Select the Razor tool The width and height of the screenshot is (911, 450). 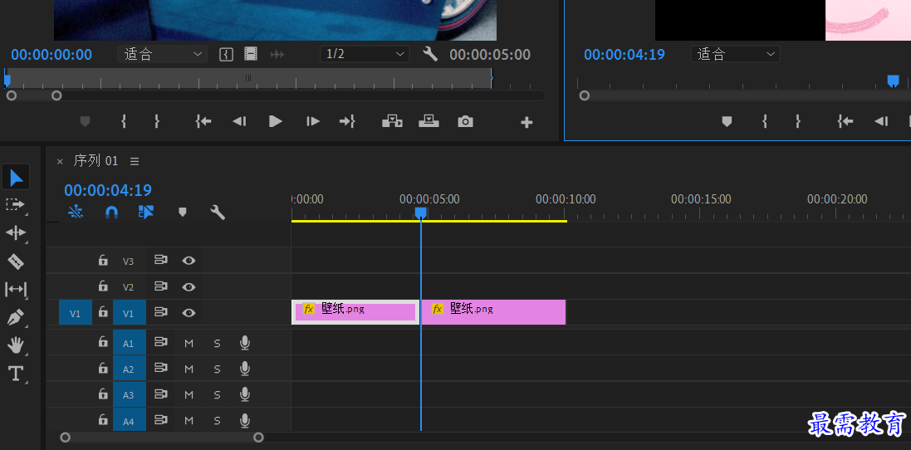(16, 262)
